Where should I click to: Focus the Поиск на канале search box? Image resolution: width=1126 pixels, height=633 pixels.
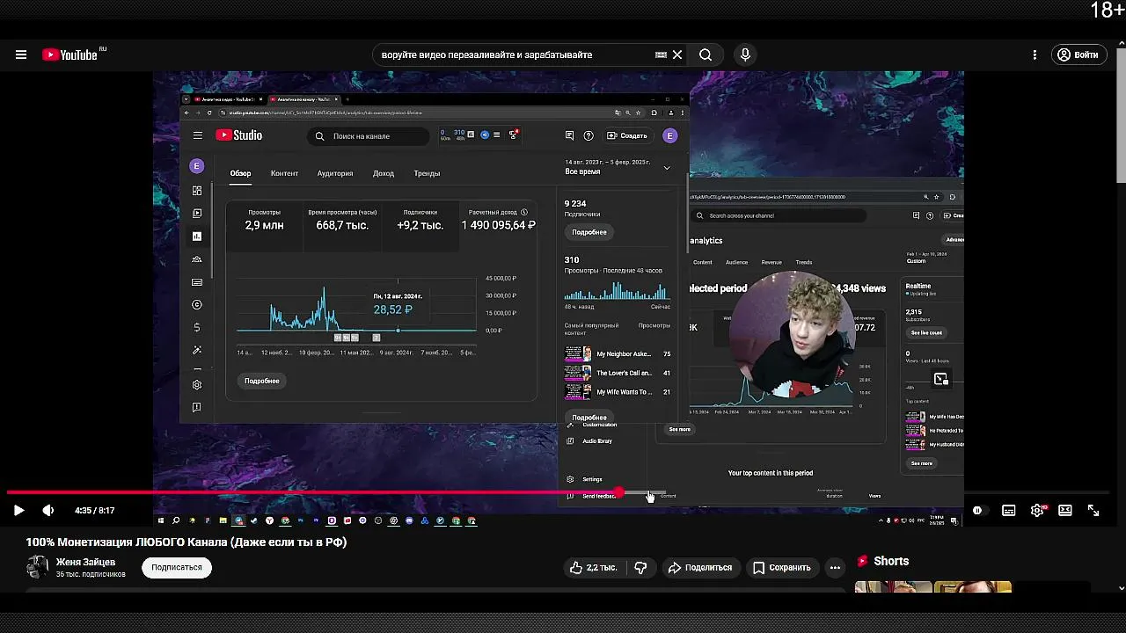click(x=369, y=136)
